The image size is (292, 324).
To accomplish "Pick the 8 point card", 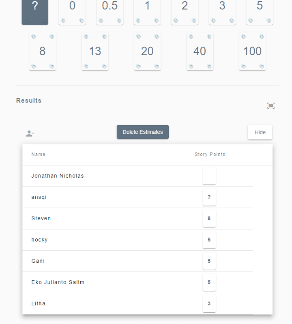I will point(43,51).
